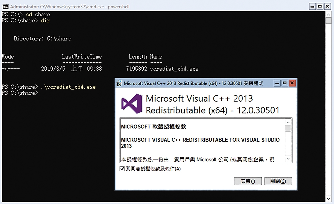This screenshot has width=334, height=204.
Task: Click the license paragraph starting '本授權條款係一份由'
Action: pos(197,159)
